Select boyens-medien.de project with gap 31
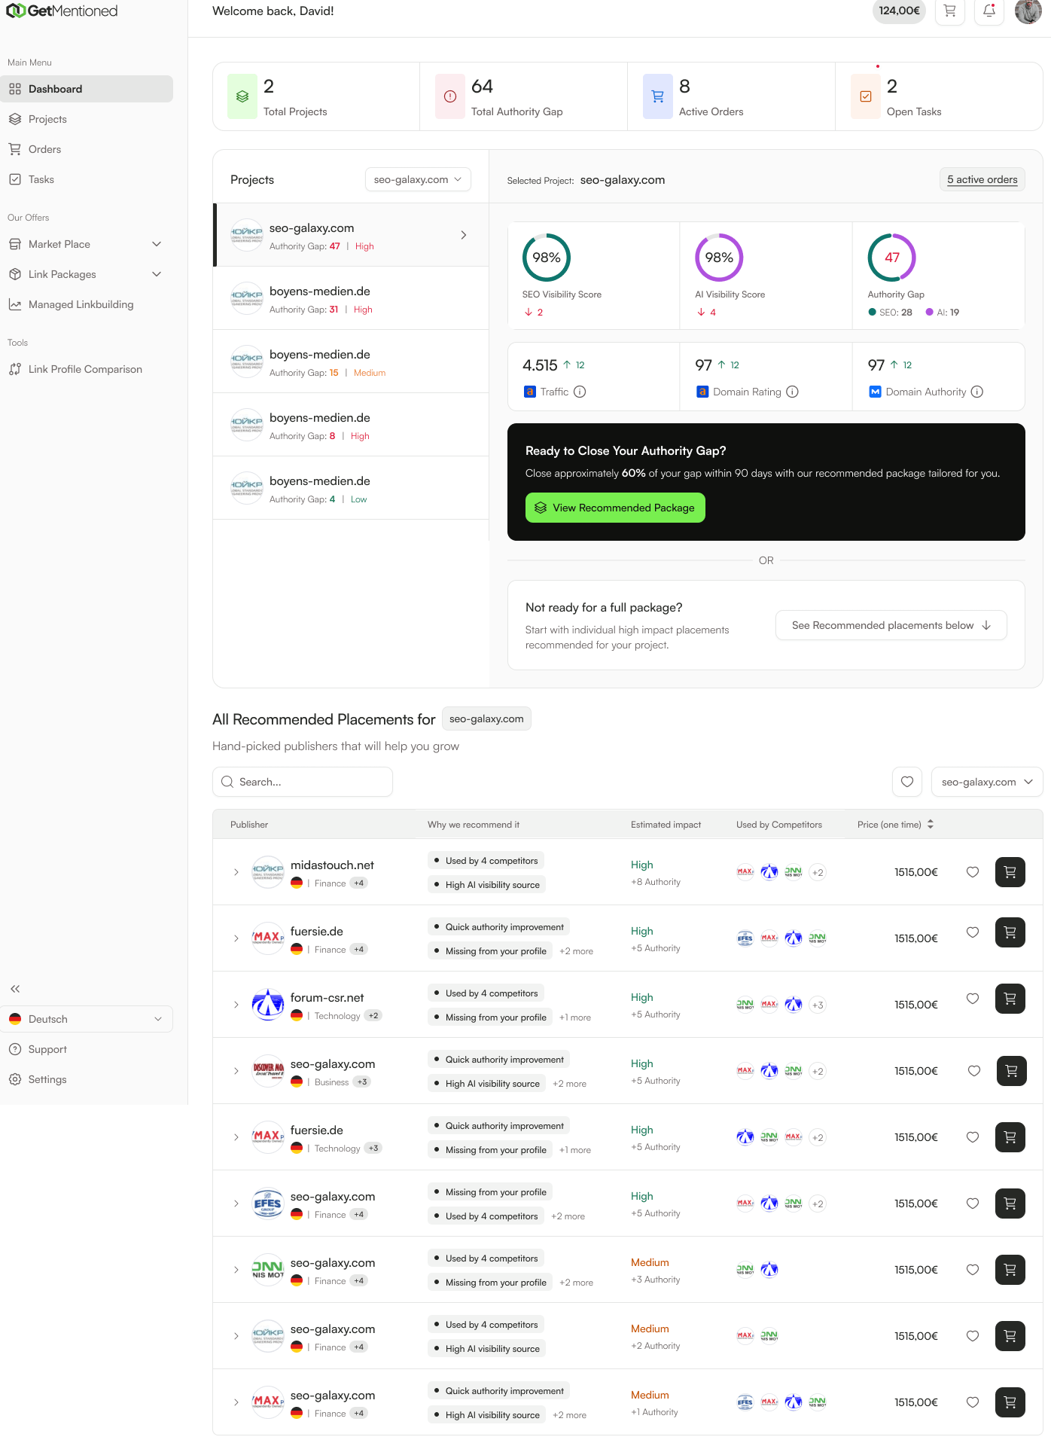This screenshot has height=1443, width=1051. (x=351, y=298)
